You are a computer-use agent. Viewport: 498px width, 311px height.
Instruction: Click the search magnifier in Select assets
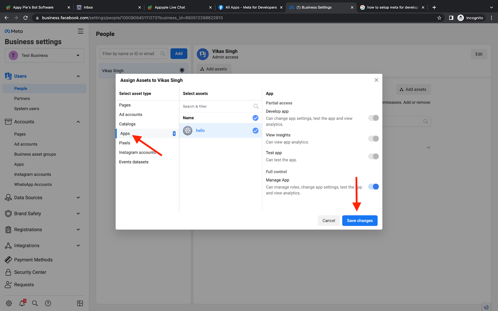pos(256,106)
